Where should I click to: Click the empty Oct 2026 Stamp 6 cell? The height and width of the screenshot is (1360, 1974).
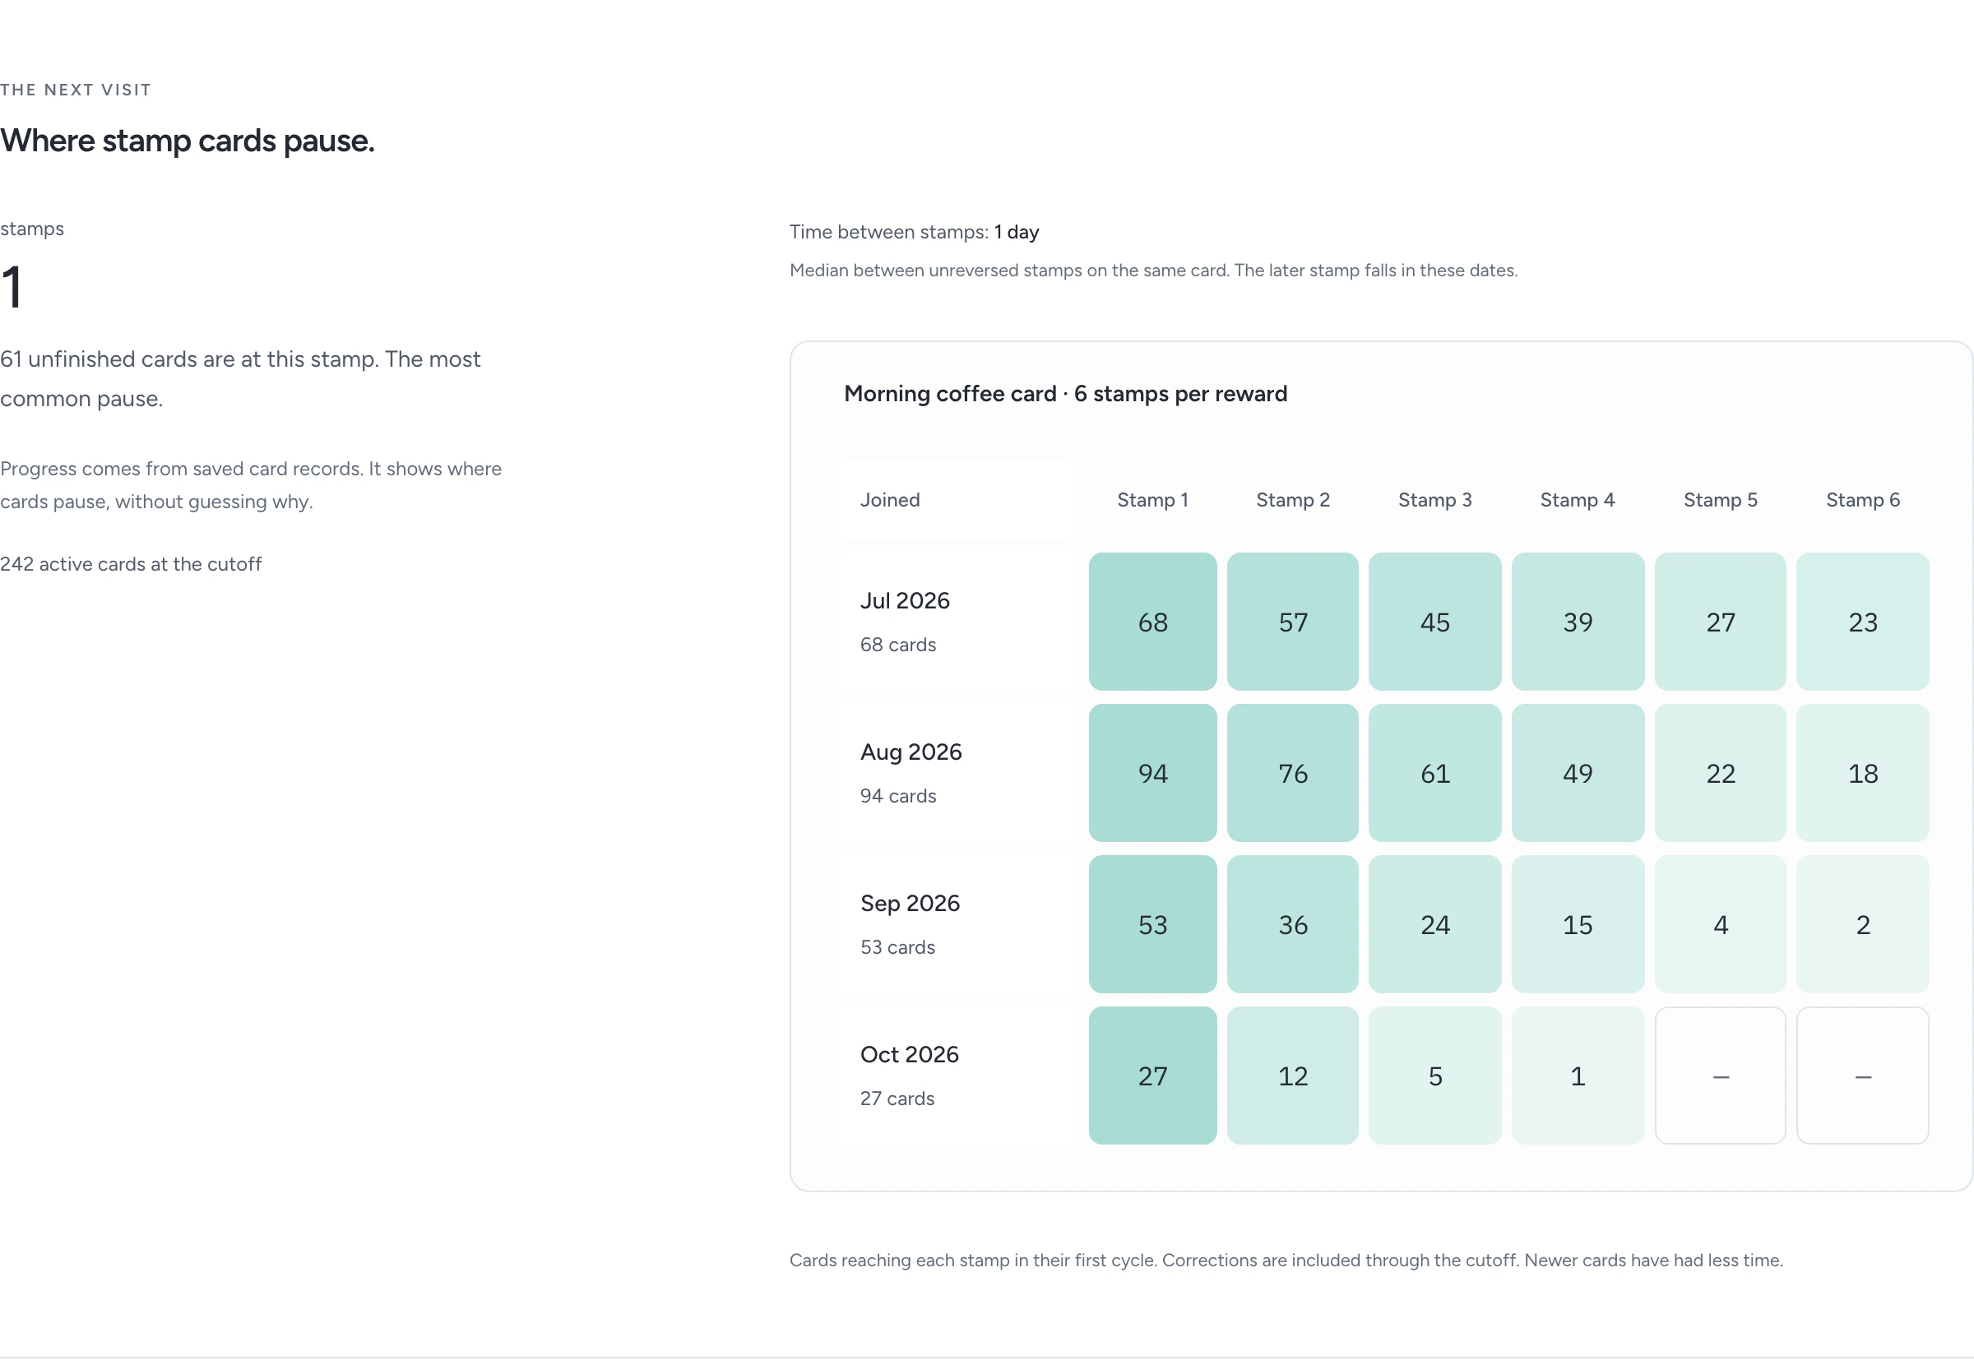[1862, 1076]
